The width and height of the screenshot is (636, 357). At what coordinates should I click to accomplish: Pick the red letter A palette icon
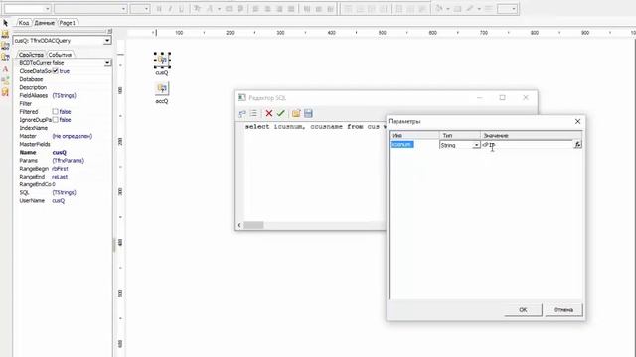[5, 69]
